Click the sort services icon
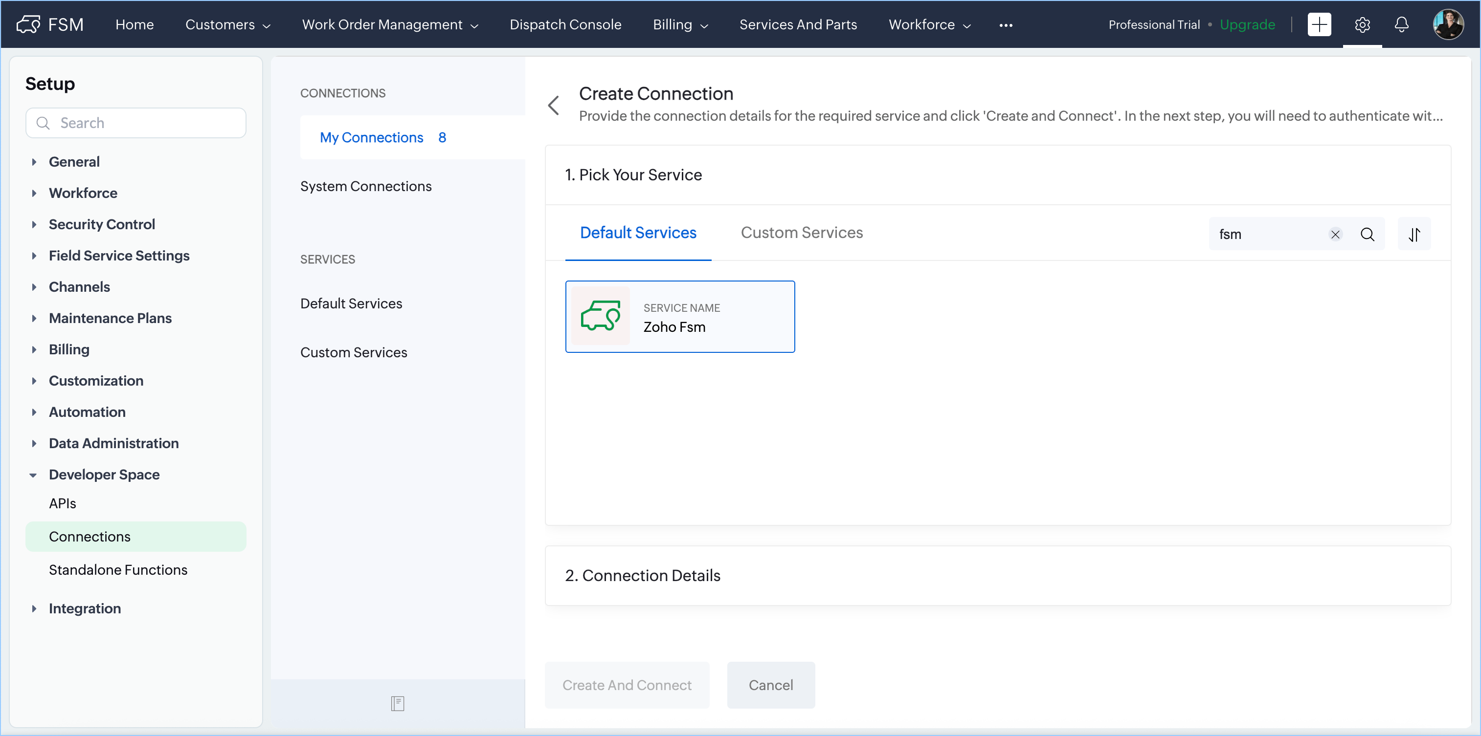The width and height of the screenshot is (1481, 736). [x=1414, y=235]
